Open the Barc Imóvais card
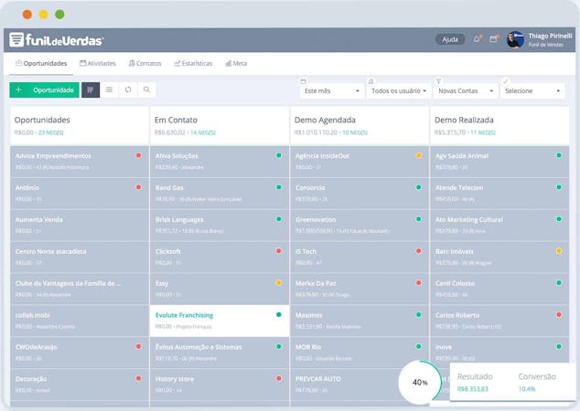This screenshot has width=580, height=411. pos(499,257)
